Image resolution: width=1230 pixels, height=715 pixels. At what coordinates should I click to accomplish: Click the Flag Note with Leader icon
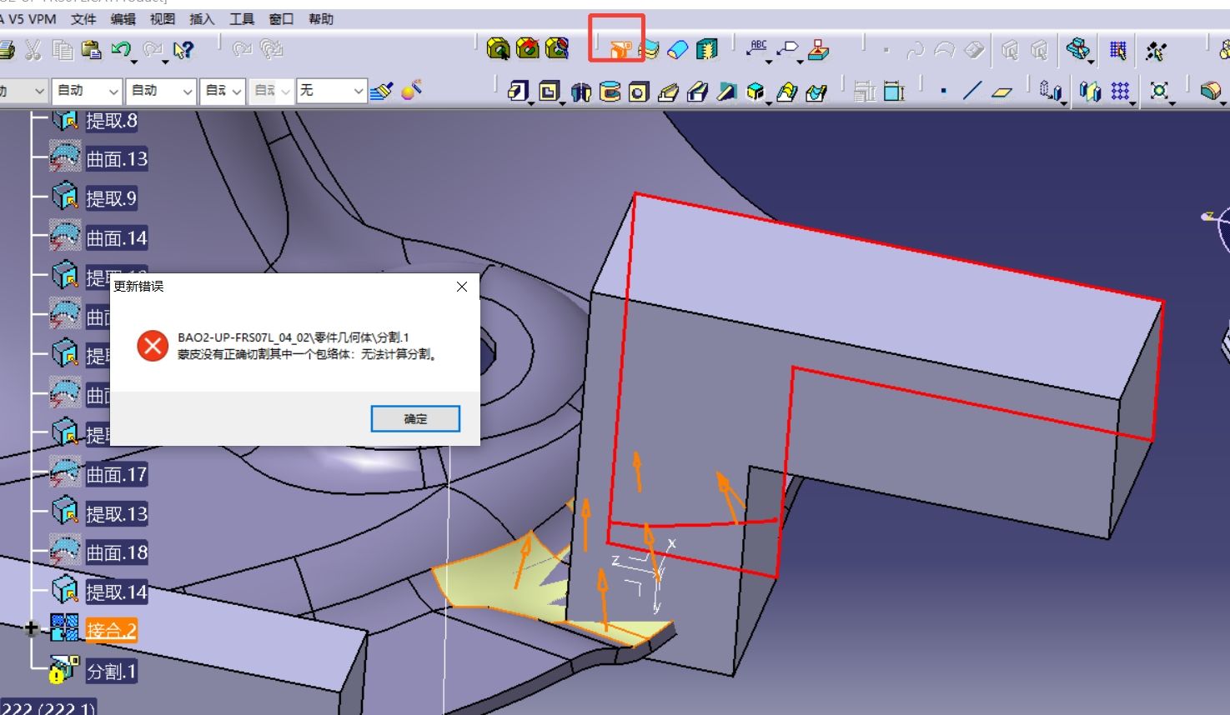pos(788,49)
